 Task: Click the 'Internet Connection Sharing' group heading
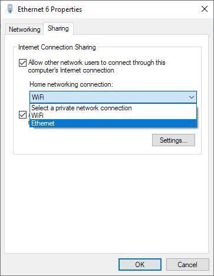(x=57, y=47)
